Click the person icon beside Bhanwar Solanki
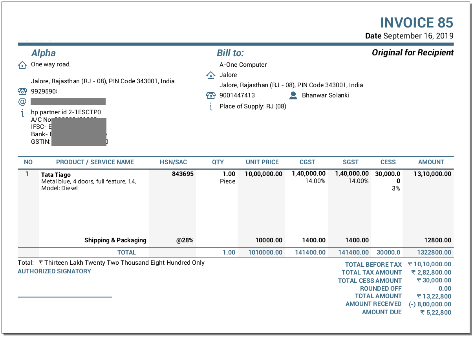Viewport: 474px width, 337px height. (x=293, y=95)
